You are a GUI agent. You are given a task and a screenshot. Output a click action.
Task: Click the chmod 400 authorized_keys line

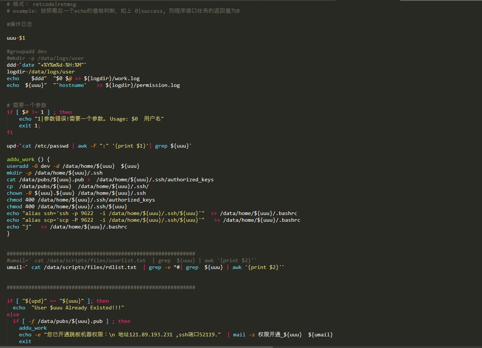click(x=81, y=200)
